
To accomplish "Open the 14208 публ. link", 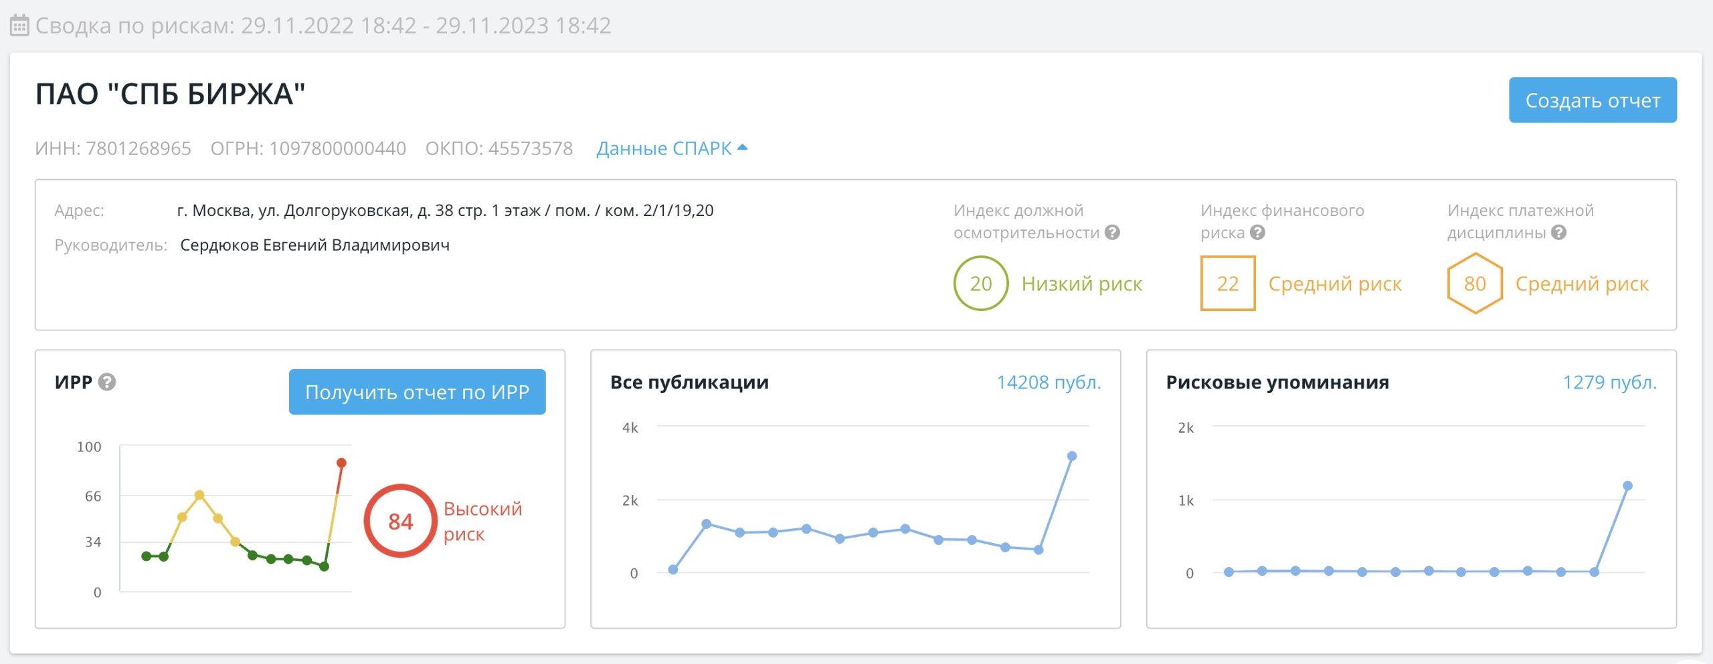I will coord(1049,382).
